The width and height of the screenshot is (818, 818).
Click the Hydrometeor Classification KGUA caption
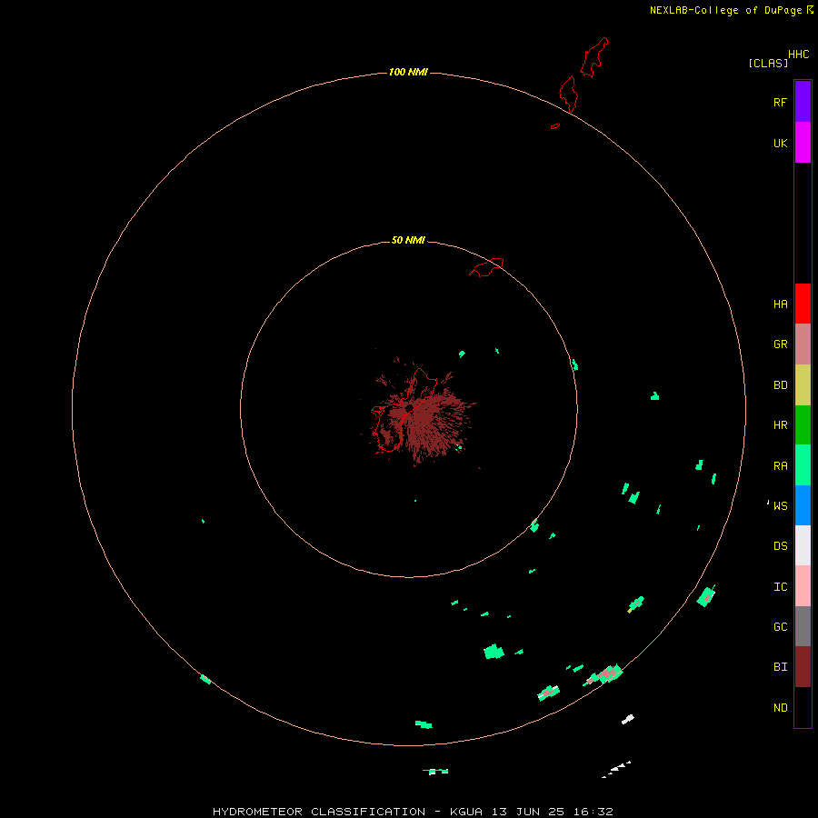tap(413, 812)
